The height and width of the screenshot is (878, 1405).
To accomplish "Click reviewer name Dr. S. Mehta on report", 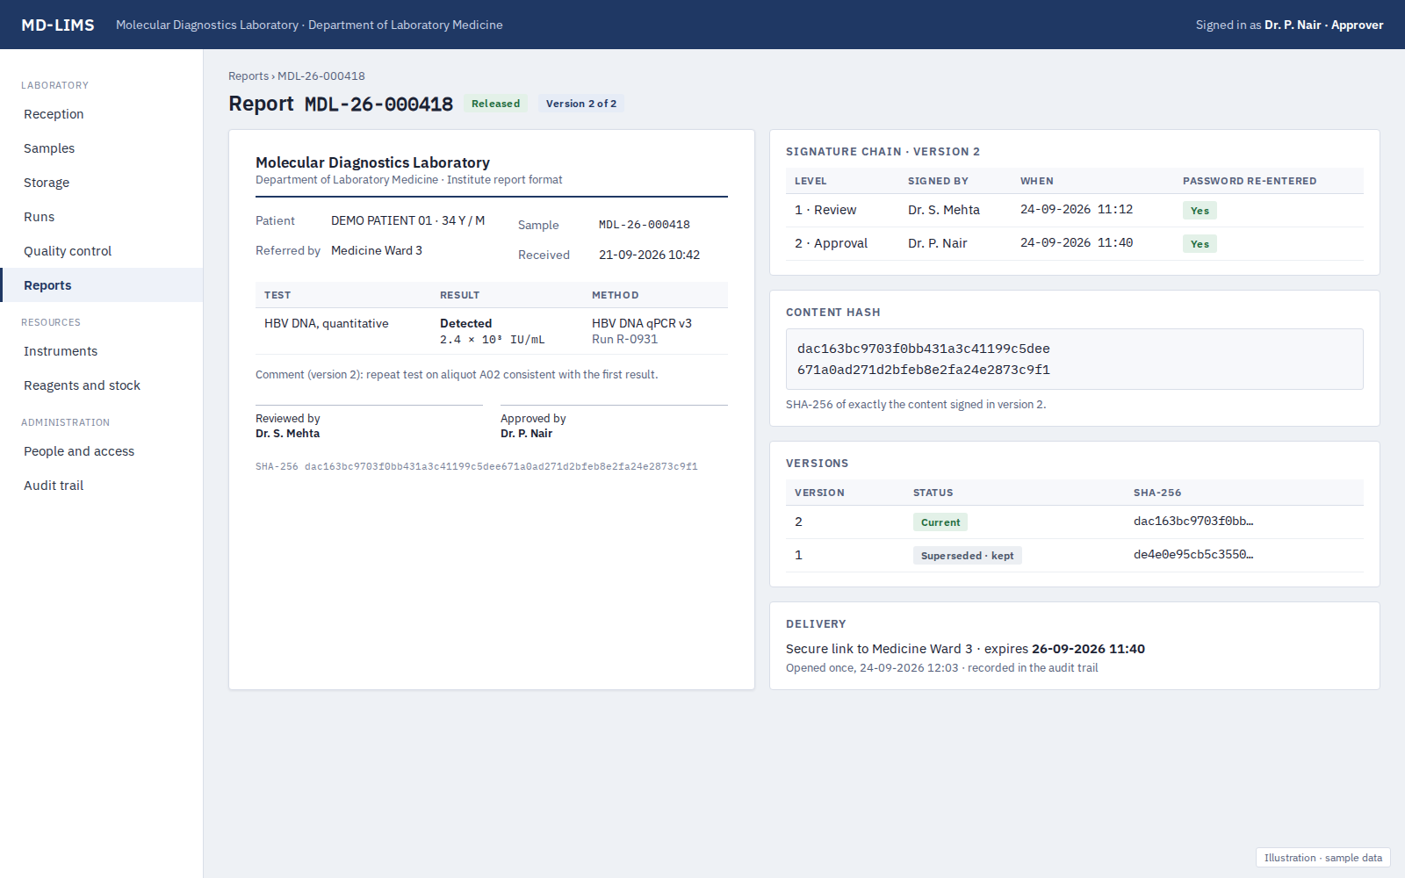I will point(287,434).
